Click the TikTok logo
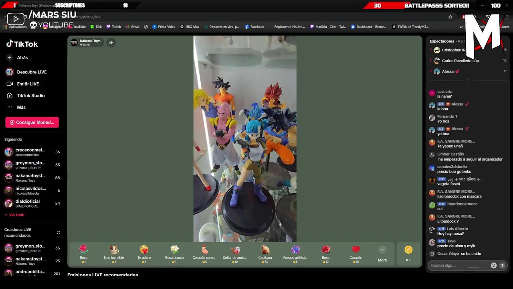The height and width of the screenshot is (289, 513). click(x=22, y=44)
